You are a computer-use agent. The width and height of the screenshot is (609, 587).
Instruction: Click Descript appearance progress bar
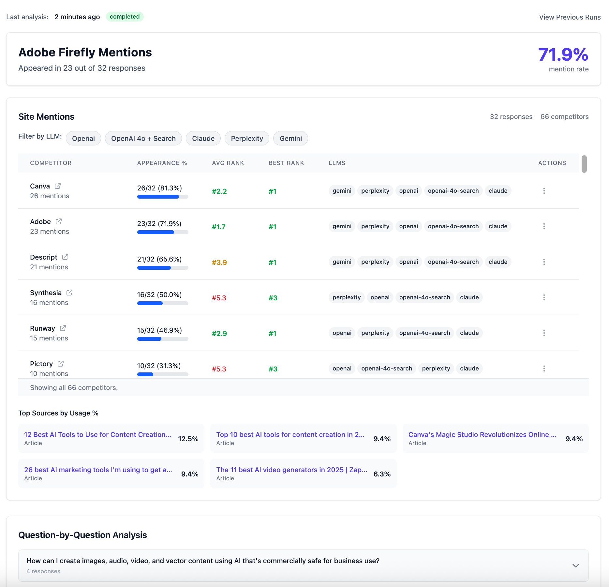[163, 268]
